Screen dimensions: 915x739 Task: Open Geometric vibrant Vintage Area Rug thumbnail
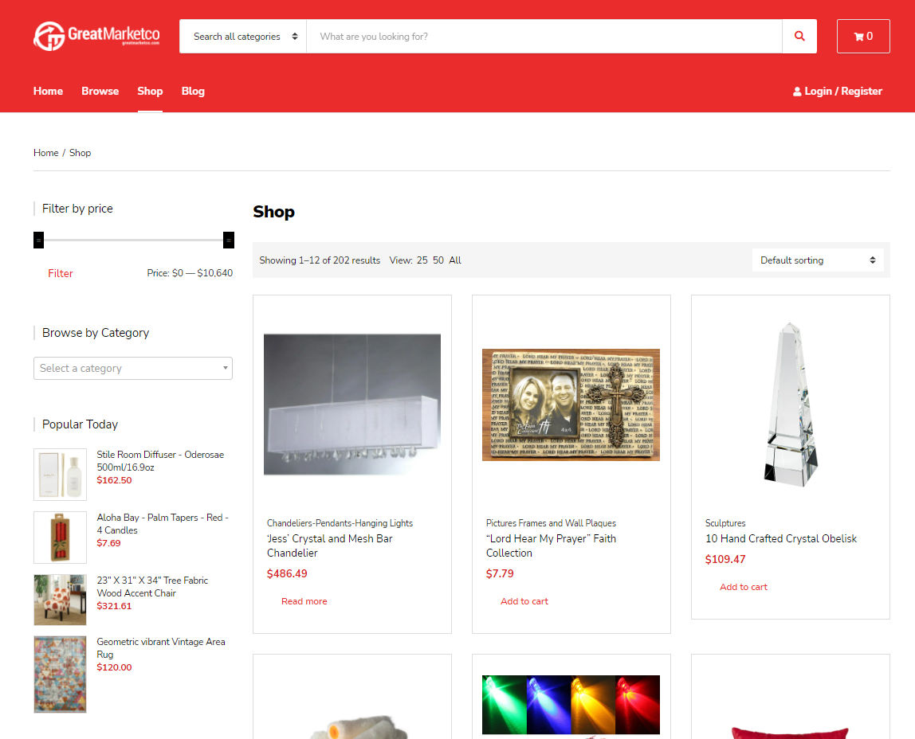[x=60, y=674]
